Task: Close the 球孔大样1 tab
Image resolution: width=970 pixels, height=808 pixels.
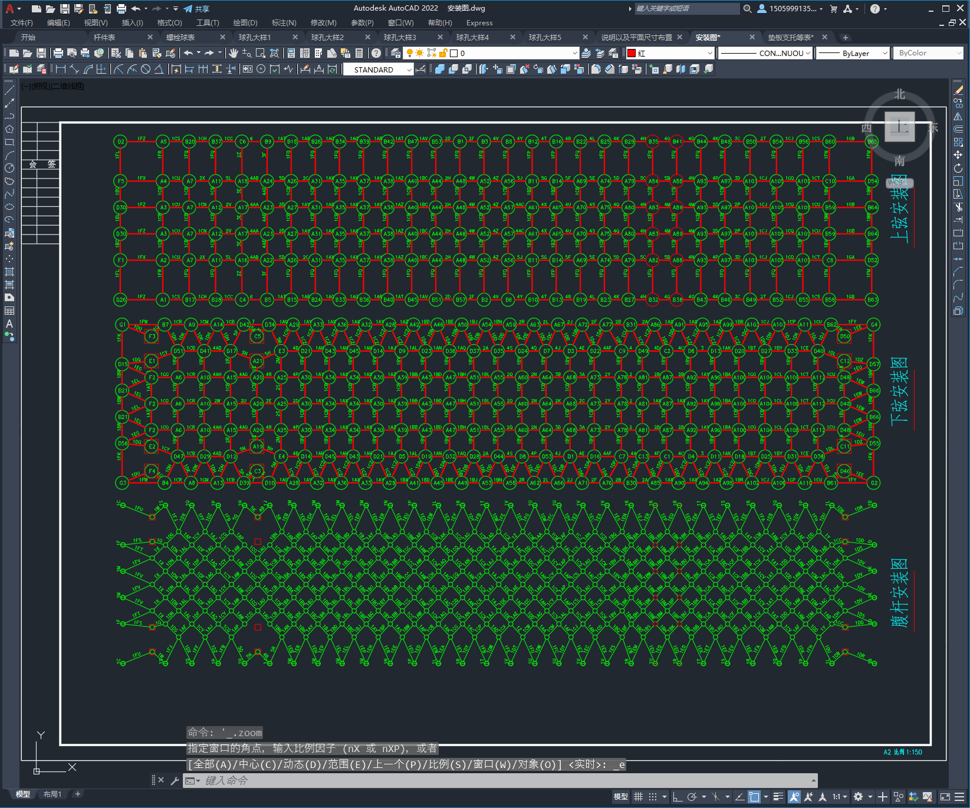Action: click(295, 37)
